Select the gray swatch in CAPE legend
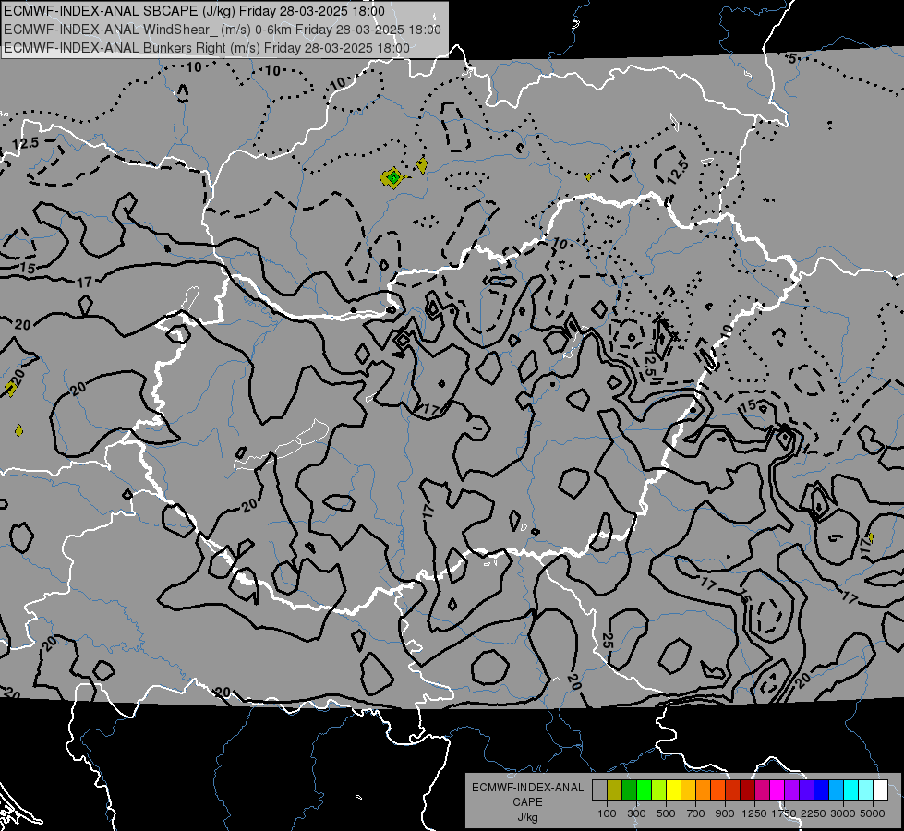The height and width of the screenshot is (831, 904). (x=599, y=789)
